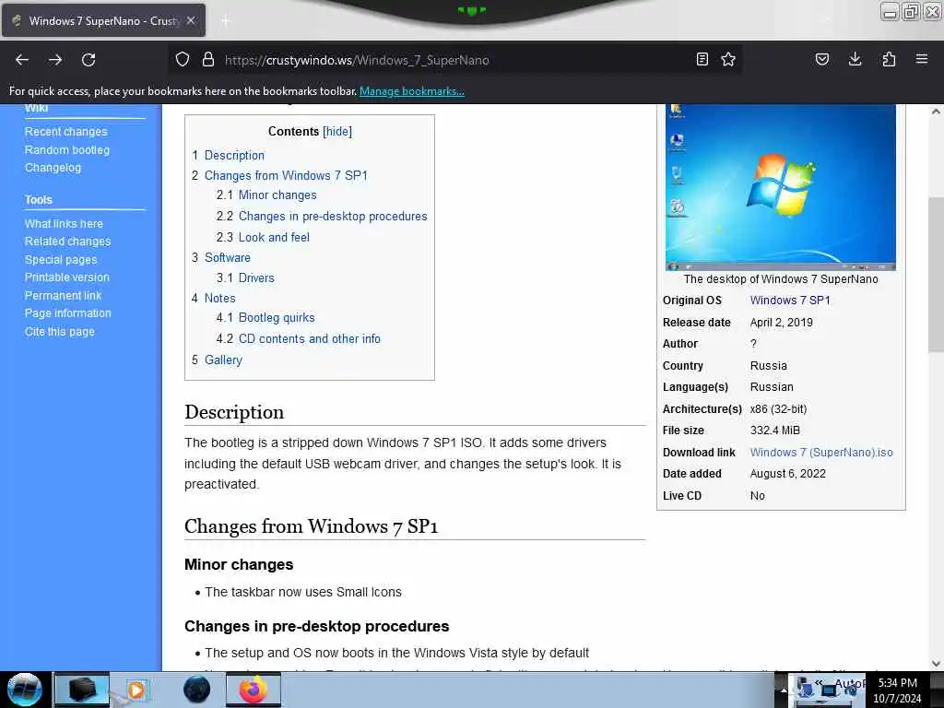Image resolution: width=944 pixels, height=708 pixels.
Task: Download Windows 7 (SuperNano).iso file
Action: click(x=821, y=452)
